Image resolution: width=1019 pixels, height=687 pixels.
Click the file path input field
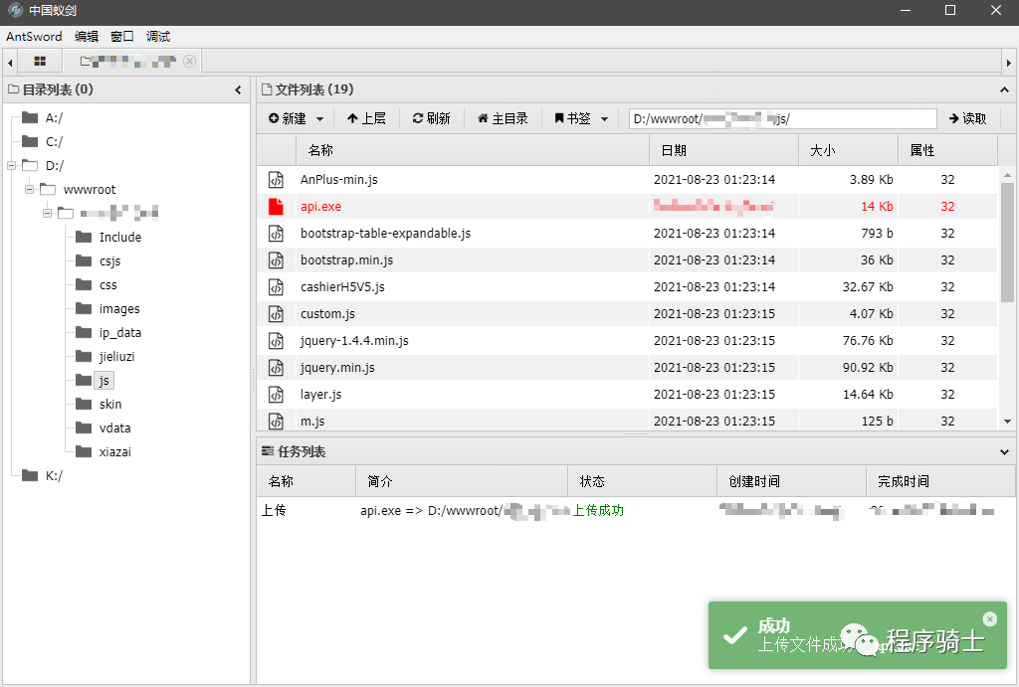point(786,118)
